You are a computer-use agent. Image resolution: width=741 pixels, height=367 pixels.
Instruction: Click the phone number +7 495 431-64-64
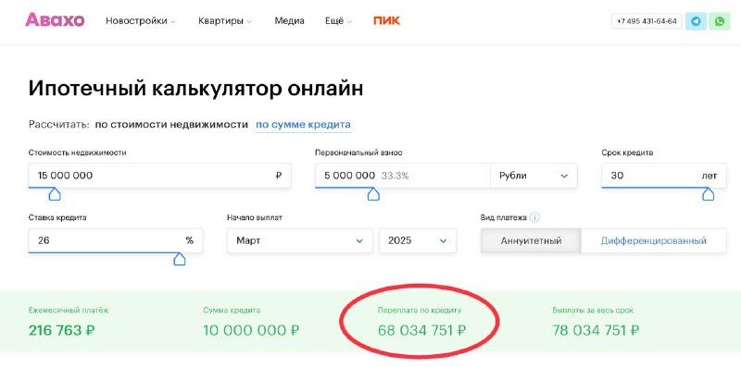(x=647, y=21)
